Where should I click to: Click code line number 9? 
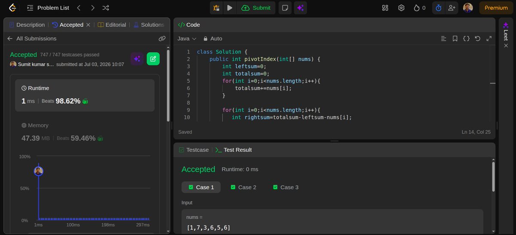coord(188,110)
